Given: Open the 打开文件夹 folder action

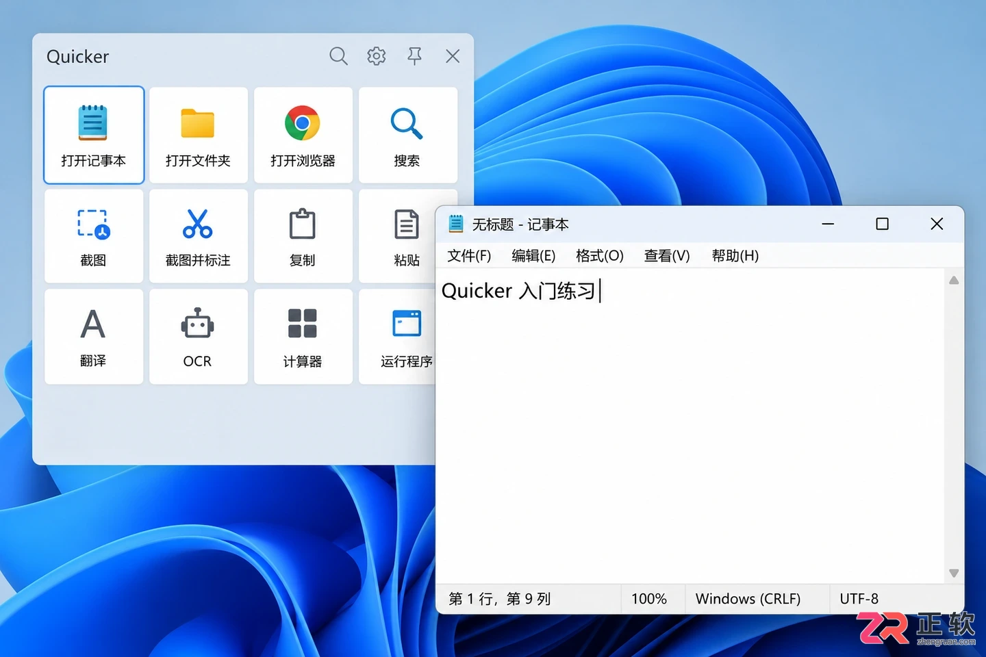Looking at the screenshot, I should point(199,135).
